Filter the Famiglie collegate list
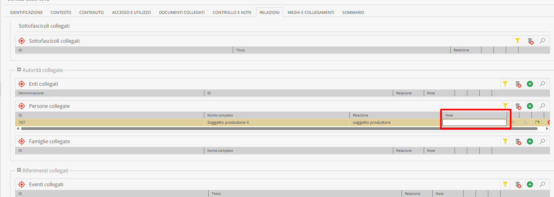 (x=505, y=141)
